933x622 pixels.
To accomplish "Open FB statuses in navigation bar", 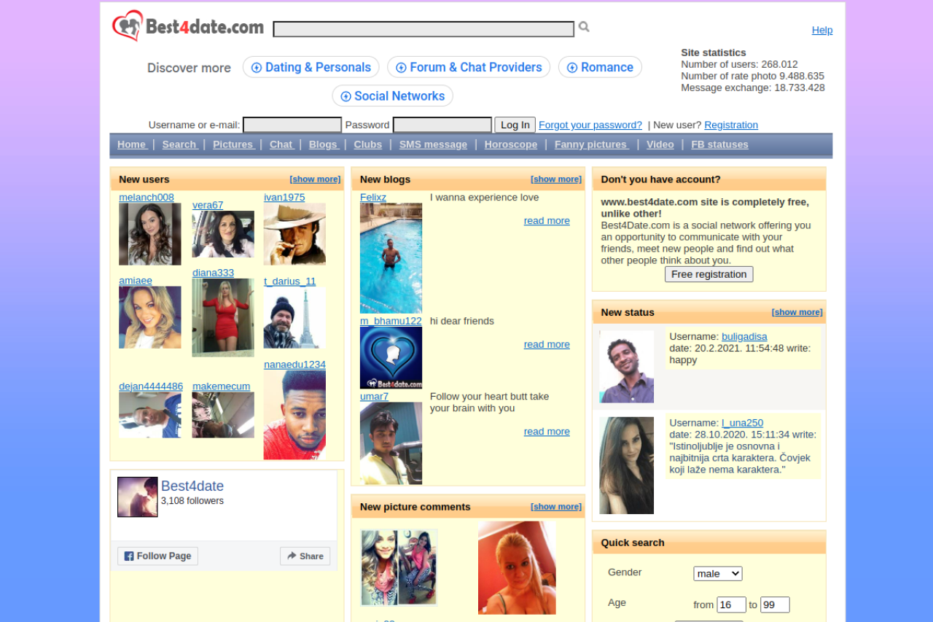I will tap(719, 144).
